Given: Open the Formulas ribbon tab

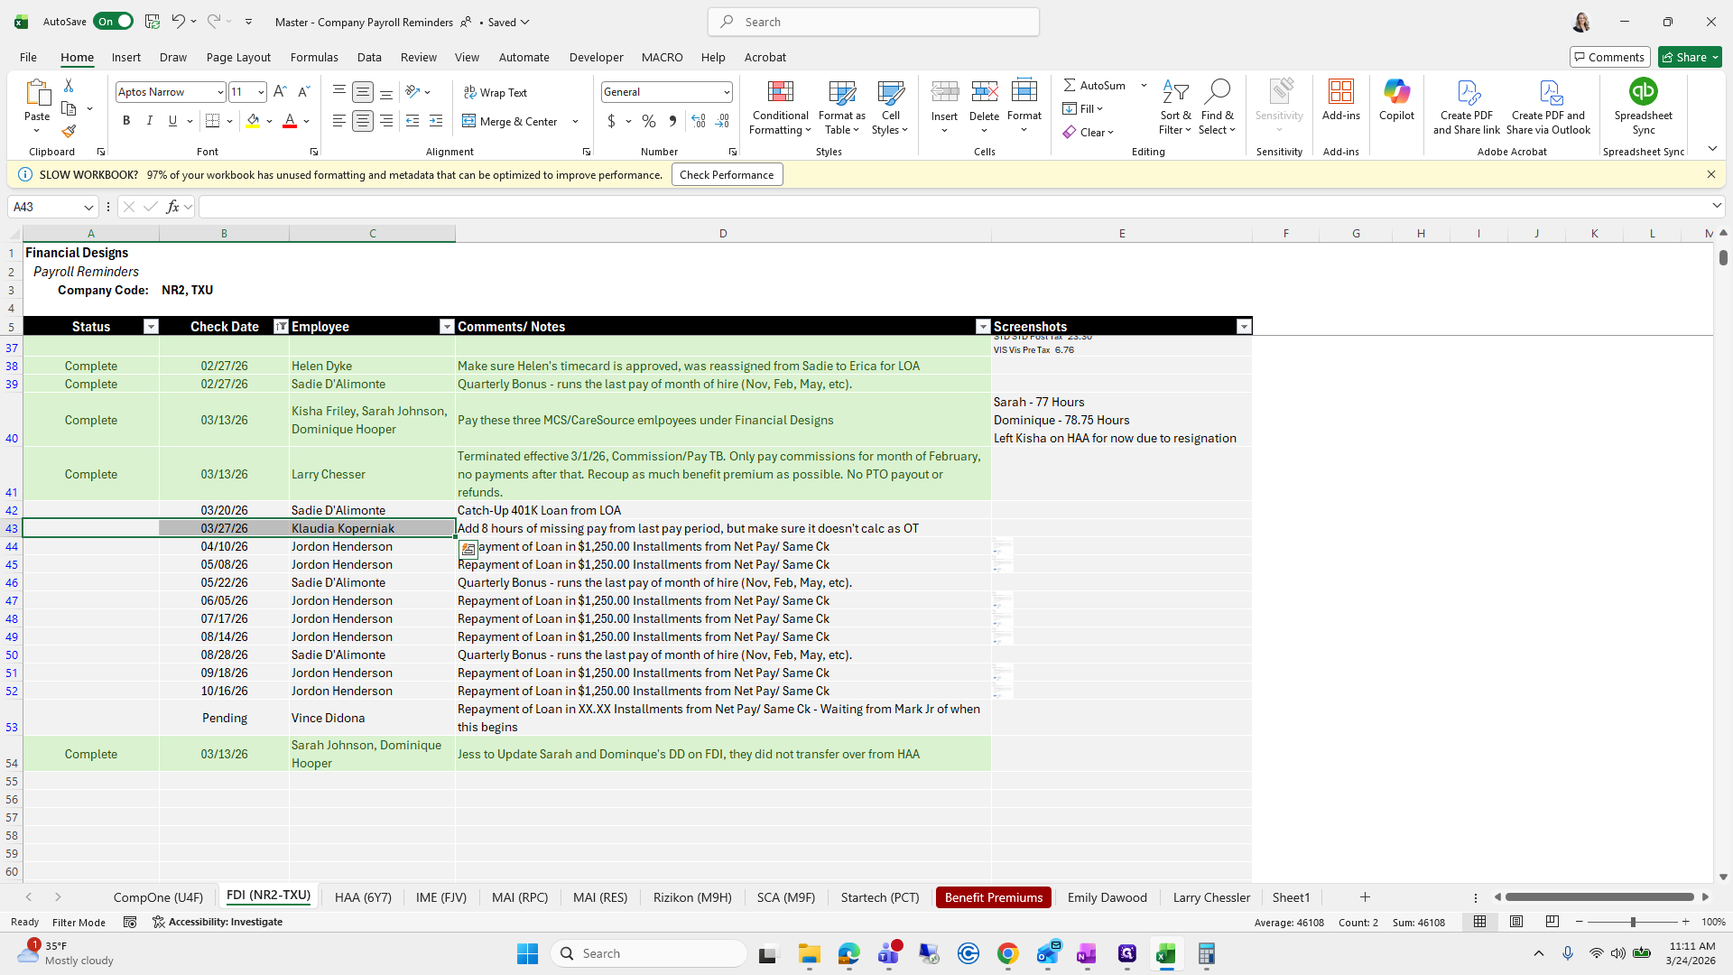Looking at the screenshot, I should 314,57.
